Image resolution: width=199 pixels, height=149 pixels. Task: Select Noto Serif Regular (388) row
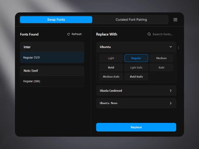[x=52, y=81]
